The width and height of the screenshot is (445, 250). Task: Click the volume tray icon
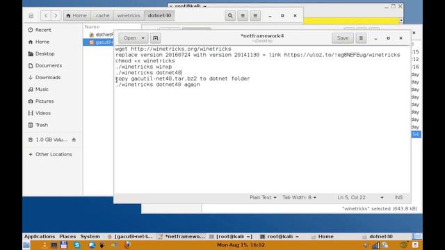(366, 245)
